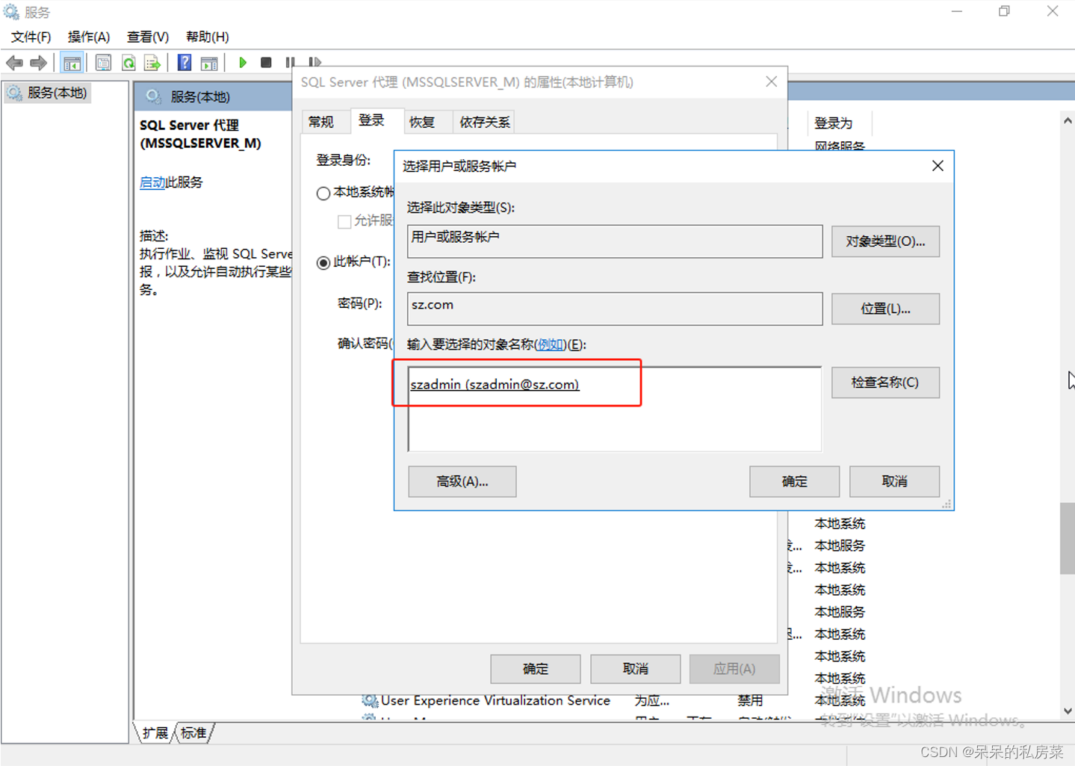Open the 查看(V) menu
Image resolution: width=1075 pixels, height=766 pixels.
[147, 37]
